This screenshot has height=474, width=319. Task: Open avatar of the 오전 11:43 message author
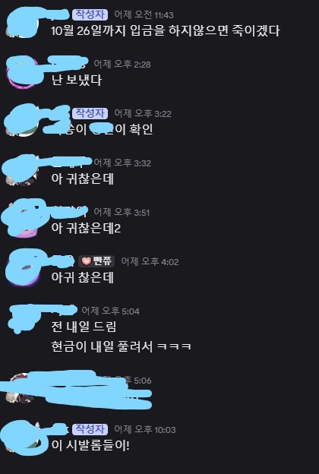coord(23,24)
